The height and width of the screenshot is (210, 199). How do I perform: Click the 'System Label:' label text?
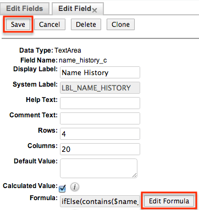coord(35,84)
